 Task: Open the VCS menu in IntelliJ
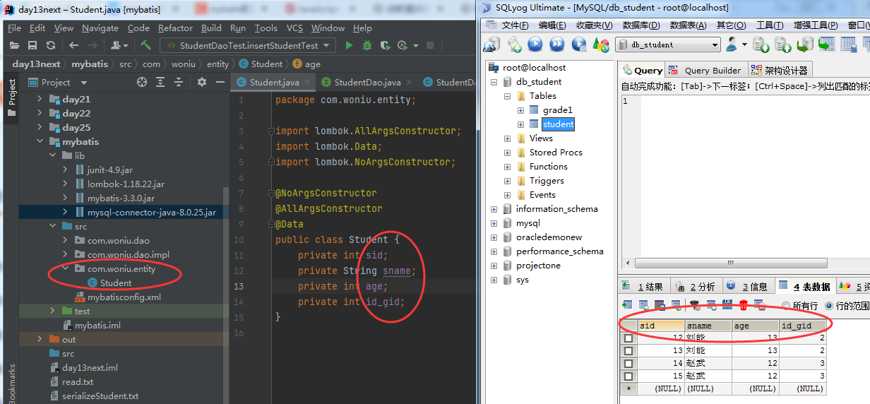(294, 28)
